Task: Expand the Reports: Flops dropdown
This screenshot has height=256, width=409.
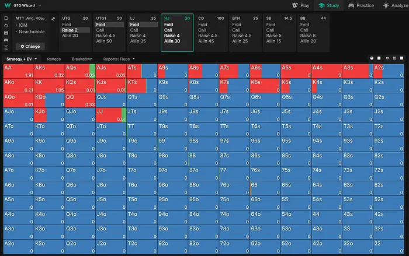Action: (x=119, y=59)
